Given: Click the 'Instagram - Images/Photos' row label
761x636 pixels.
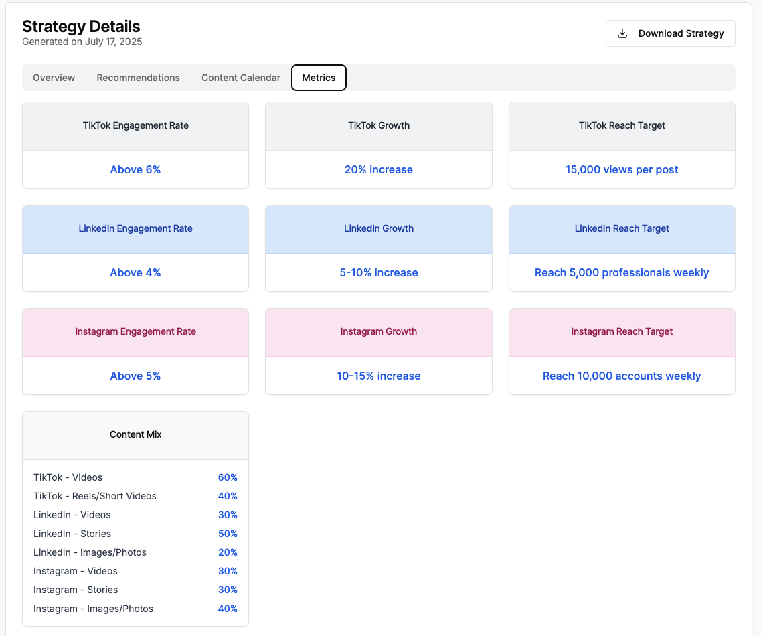Looking at the screenshot, I should (x=93, y=609).
